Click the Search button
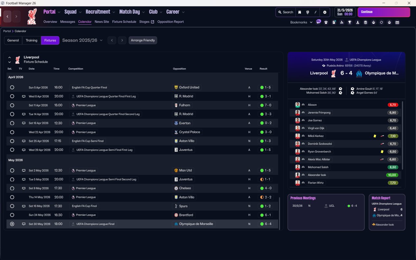Screen dimensions: 416x260 point(286,12)
